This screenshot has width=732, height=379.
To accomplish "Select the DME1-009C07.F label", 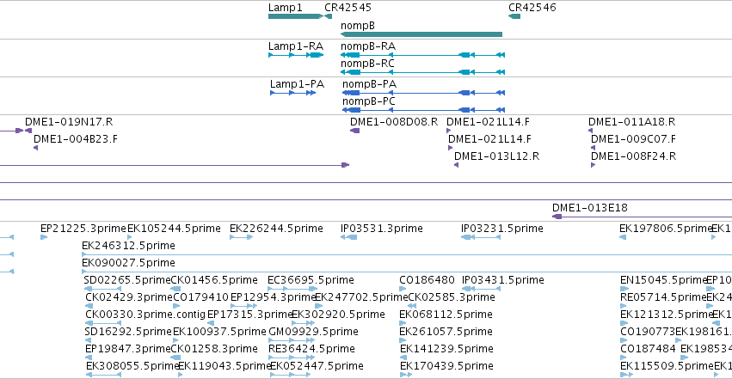I will 633,139.
